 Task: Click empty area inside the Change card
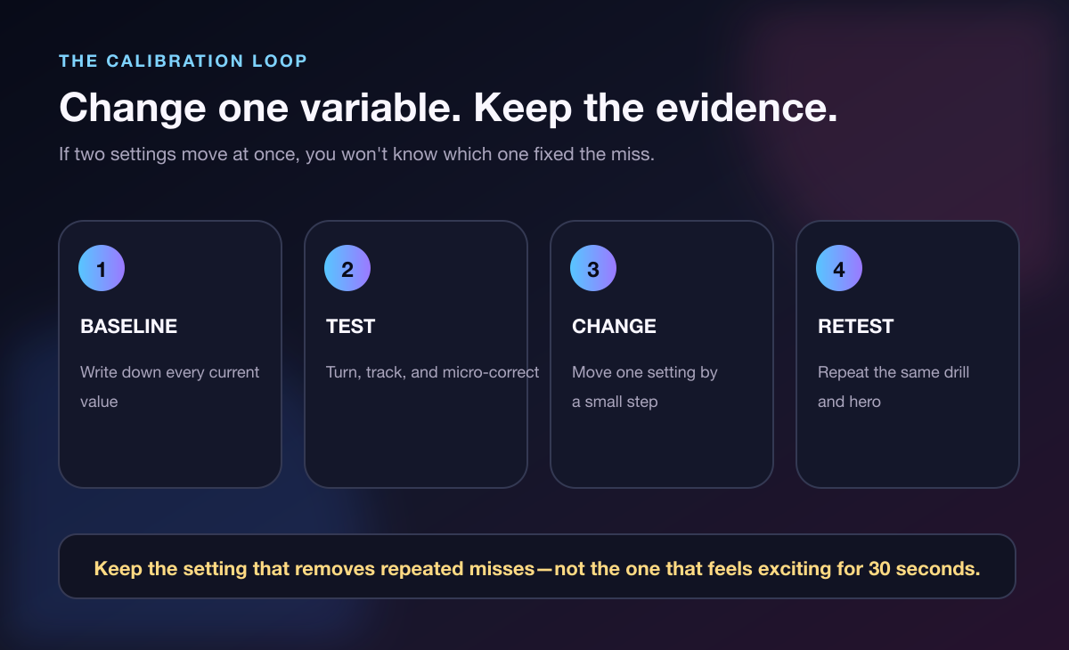[x=662, y=450]
